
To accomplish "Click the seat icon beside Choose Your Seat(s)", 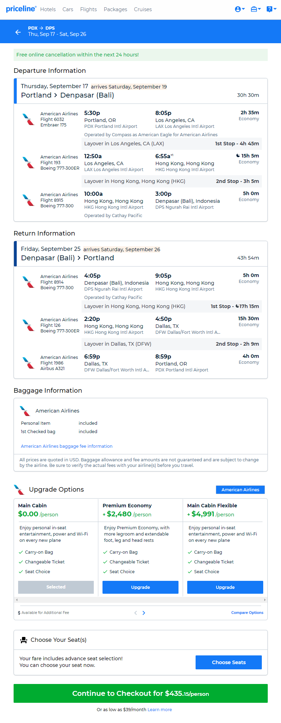I will click(x=24, y=640).
